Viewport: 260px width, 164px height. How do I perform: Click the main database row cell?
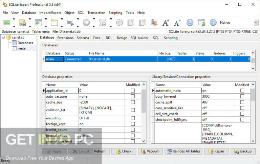pos(55,59)
